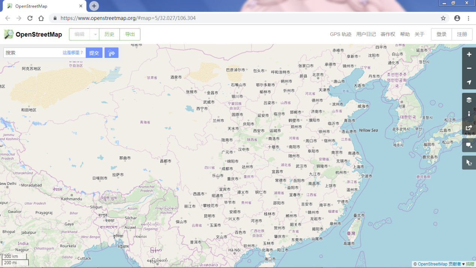Click the 编辑 edit button
476x268 pixels.
pyautogui.click(x=80, y=34)
